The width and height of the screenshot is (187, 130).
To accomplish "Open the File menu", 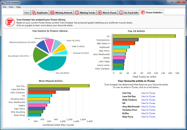I will tap(4, 7).
